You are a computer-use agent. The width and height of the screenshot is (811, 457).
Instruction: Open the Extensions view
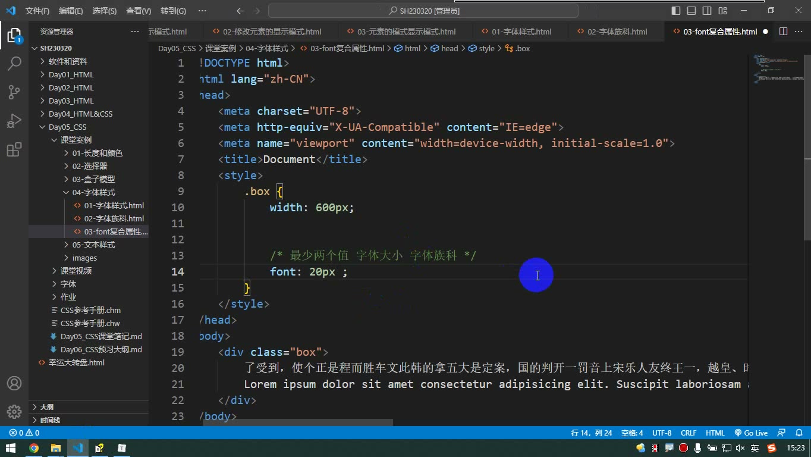click(x=14, y=149)
